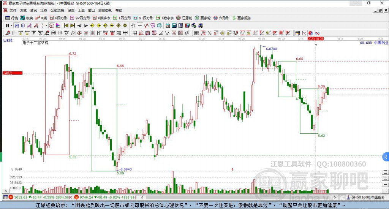The height and width of the screenshot is (209, 389).
Task: Open the 赢家轮 wheel tool
Action: click(x=203, y=18)
